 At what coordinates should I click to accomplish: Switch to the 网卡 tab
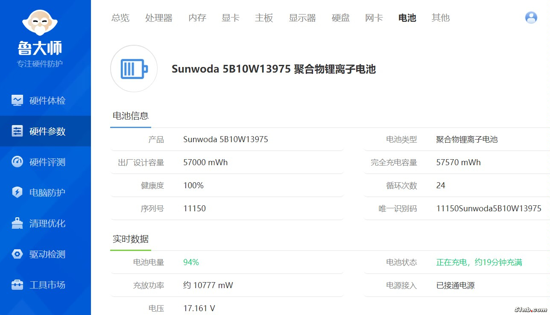(374, 18)
